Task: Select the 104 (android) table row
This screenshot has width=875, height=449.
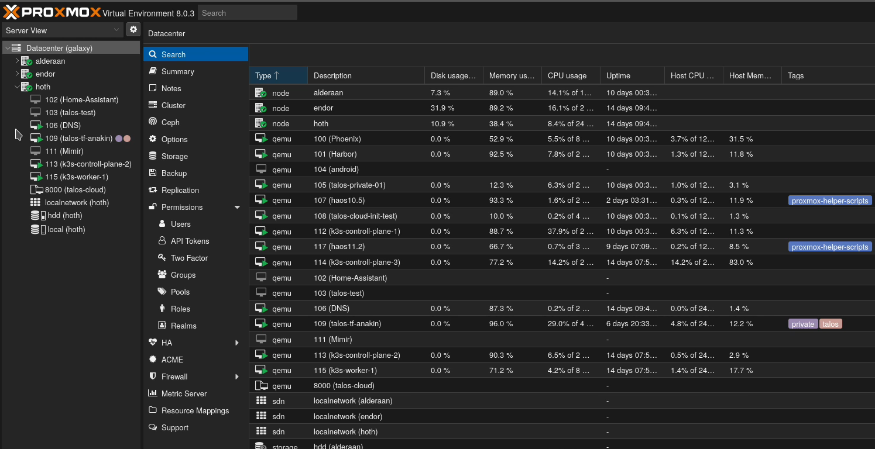Action: pyautogui.click(x=562, y=170)
